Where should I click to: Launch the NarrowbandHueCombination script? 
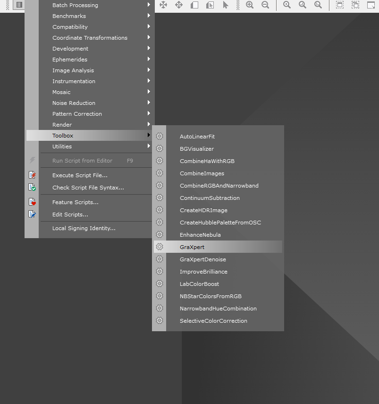tap(218, 309)
